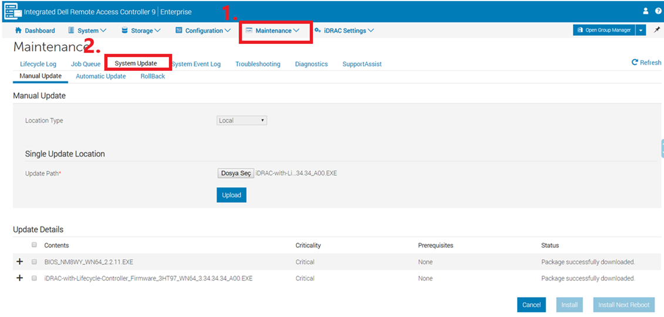
Task: Click the 'Critical' value in iDRAC firmware row
Action: point(305,278)
